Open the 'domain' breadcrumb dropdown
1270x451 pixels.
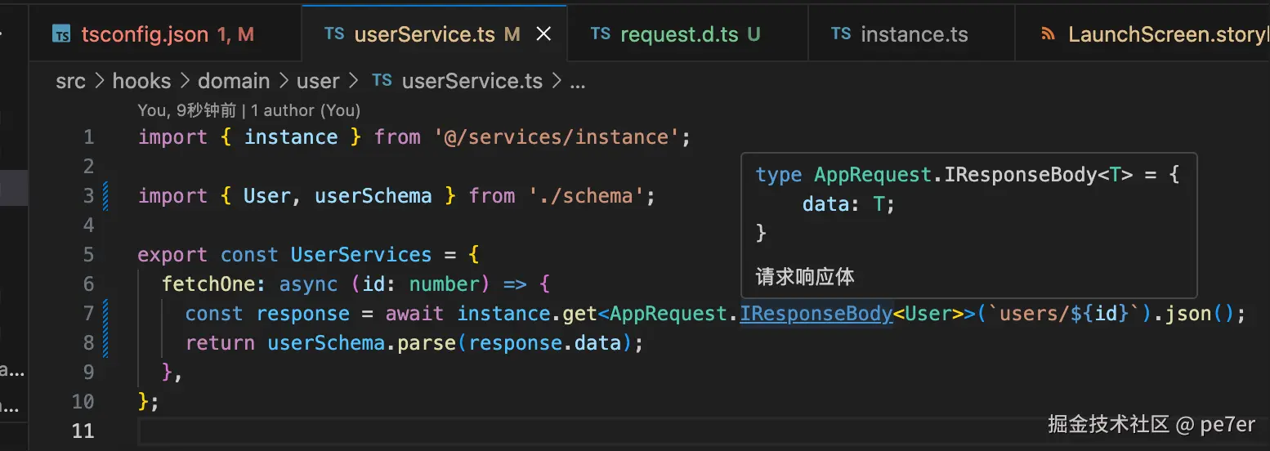click(234, 81)
